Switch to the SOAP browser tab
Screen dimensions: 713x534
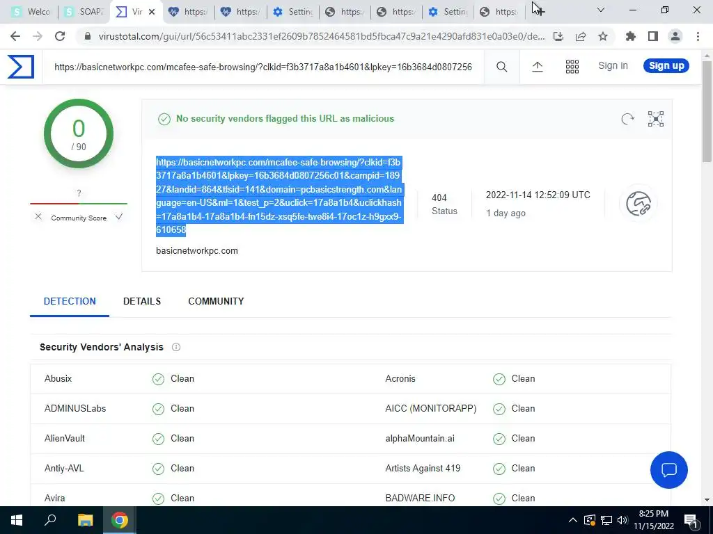point(84,12)
